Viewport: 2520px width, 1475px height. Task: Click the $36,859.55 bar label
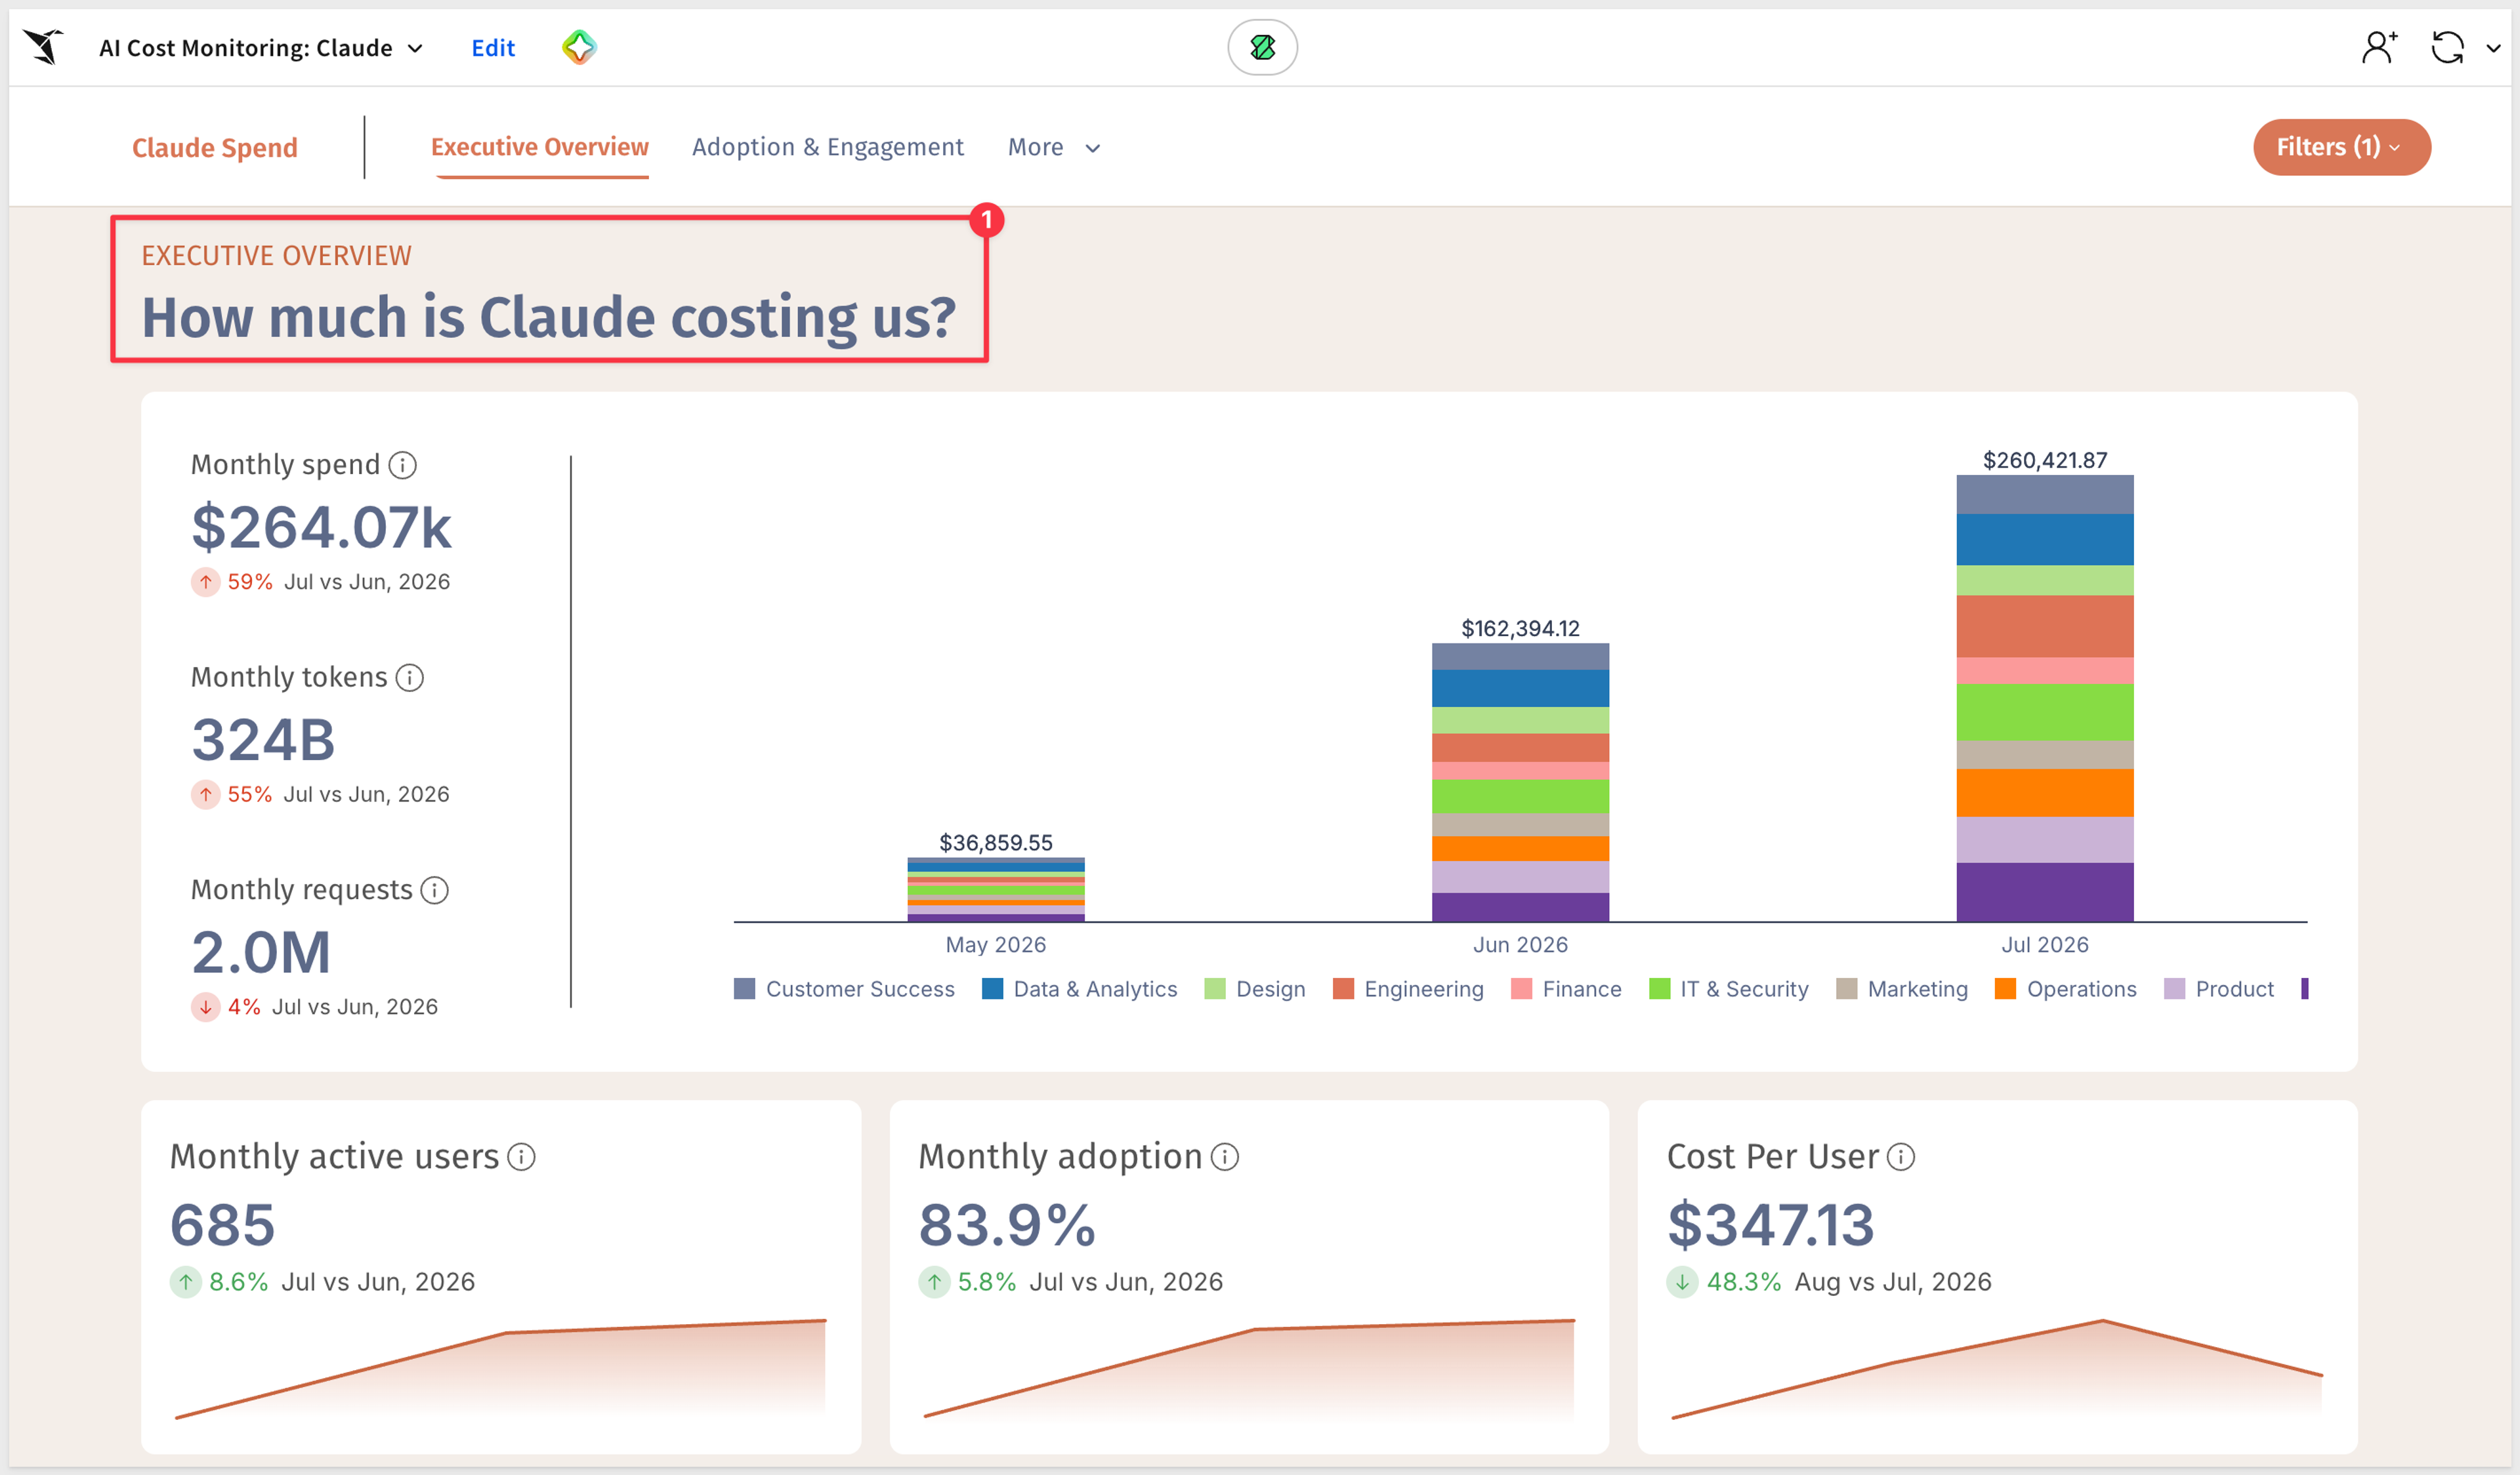[x=996, y=842]
